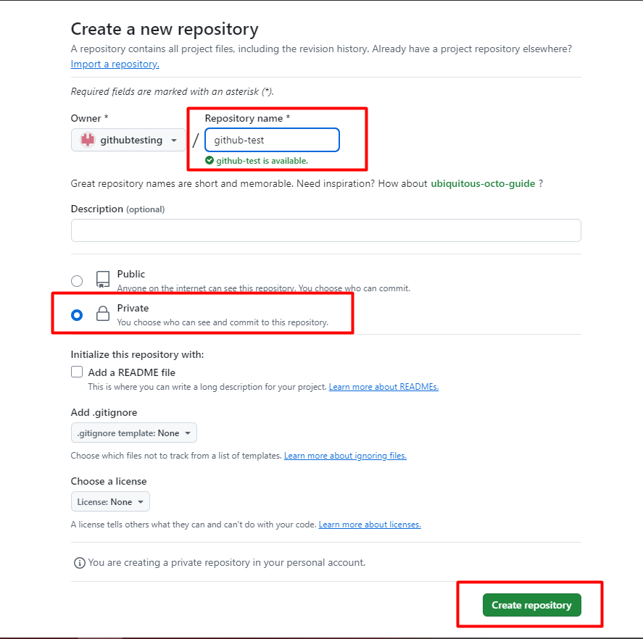This screenshot has width=643, height=639.
Task: Click the Private lock icon
Action: click(x=103, y=314)
